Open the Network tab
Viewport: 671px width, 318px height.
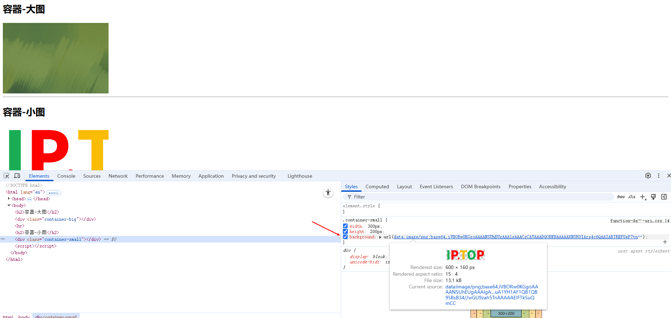118,176
